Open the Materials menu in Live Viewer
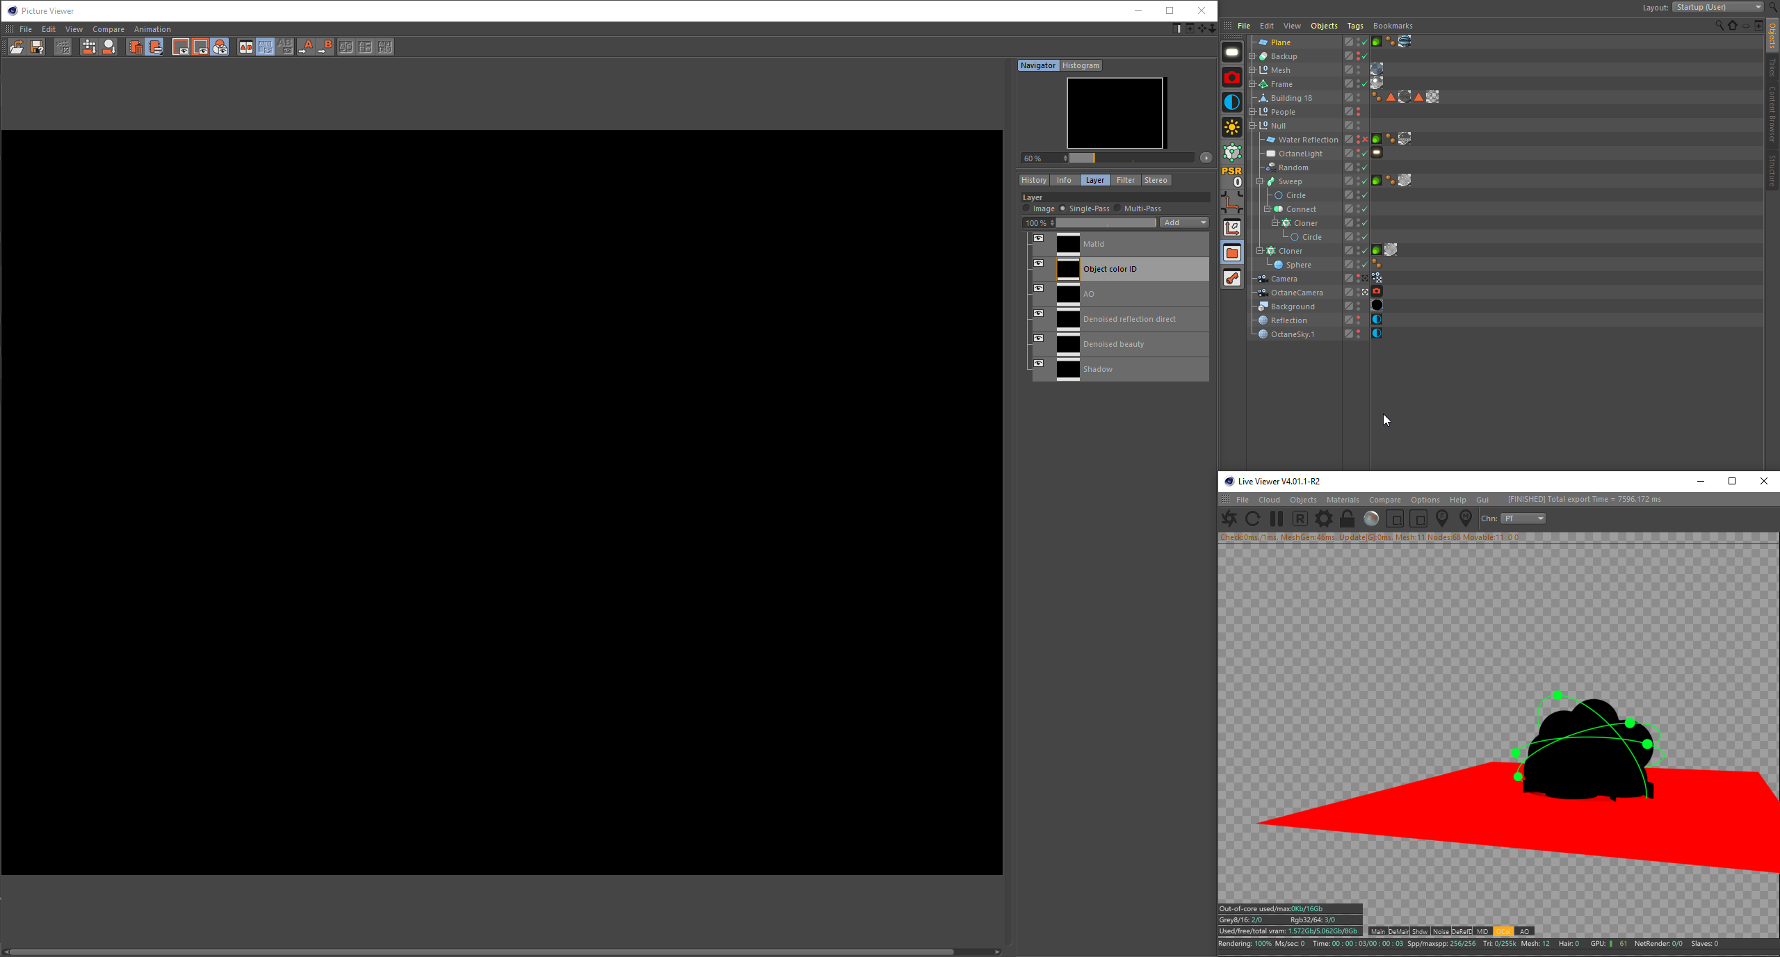This screenshot has height=957, width=1780. click(x=1342, y=500)
